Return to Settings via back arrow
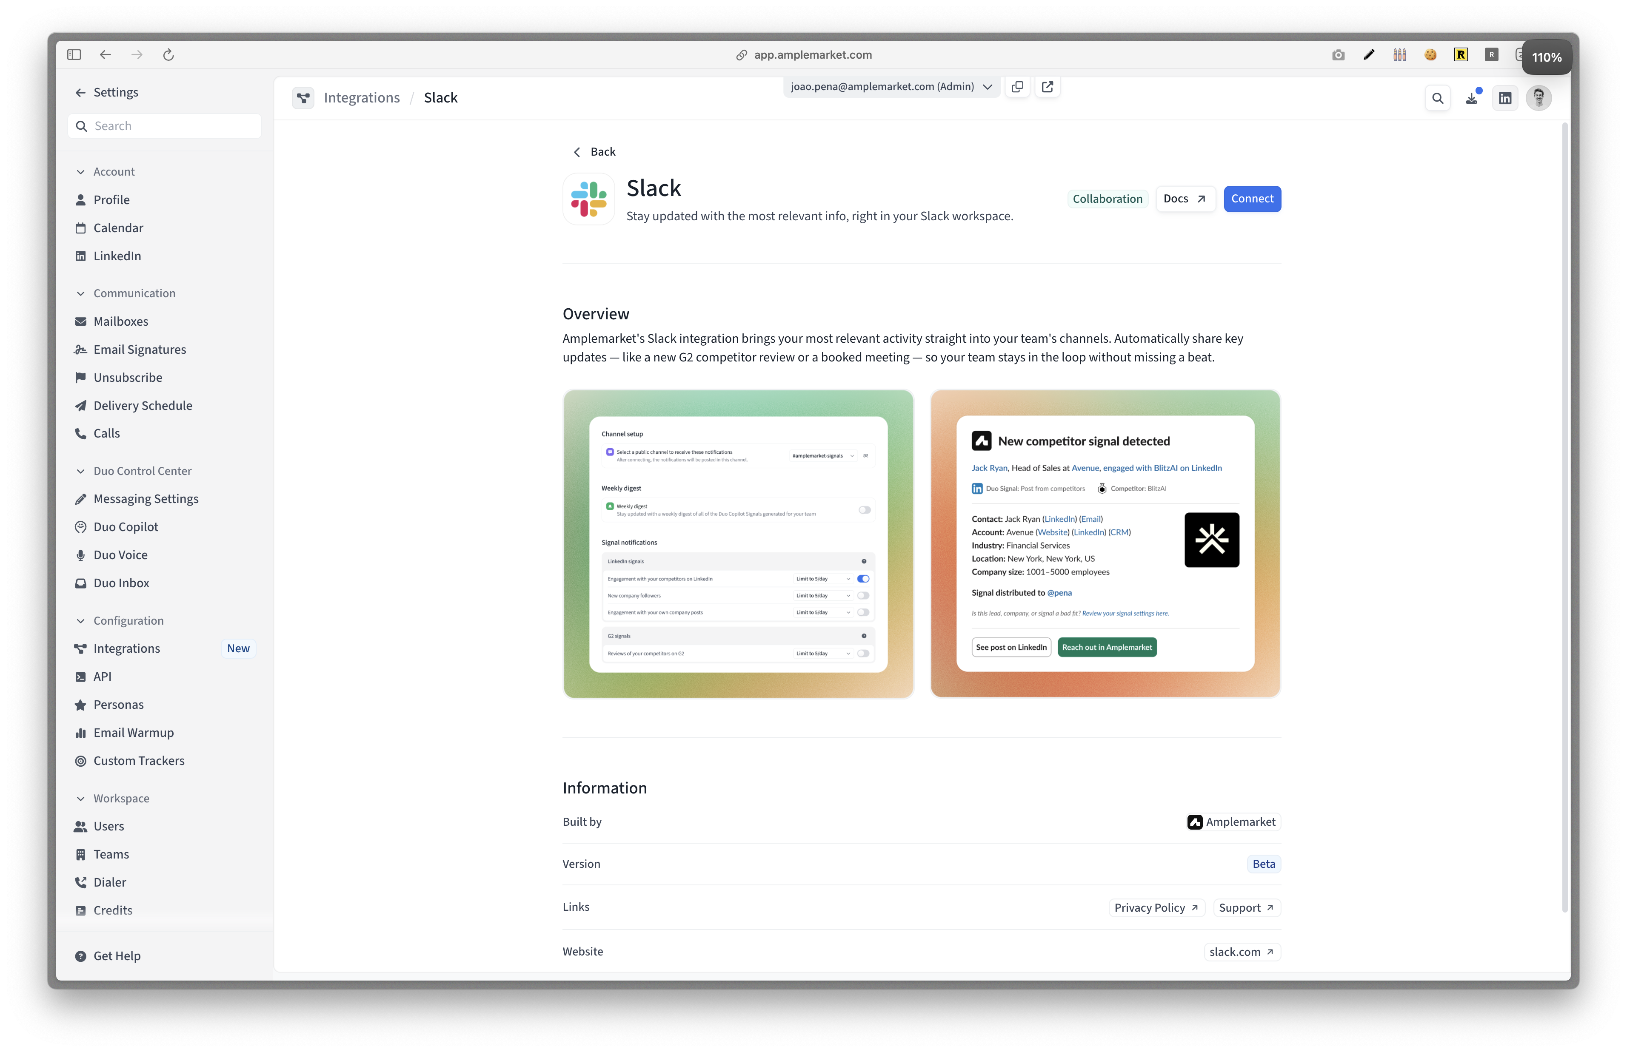Image resolution: width=1627 pixels, height=1052 pixels. 81,92
